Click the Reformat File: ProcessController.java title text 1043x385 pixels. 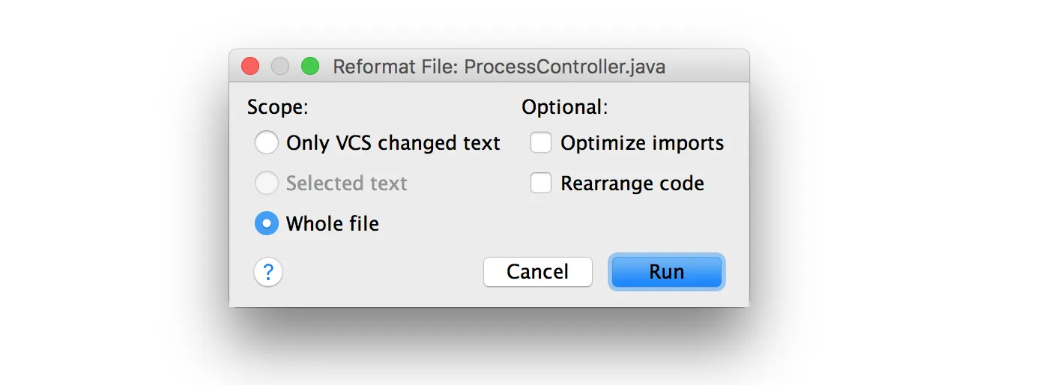point(499,67)
